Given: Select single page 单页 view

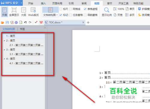Looking at the screenshot, I should point(130,9).
